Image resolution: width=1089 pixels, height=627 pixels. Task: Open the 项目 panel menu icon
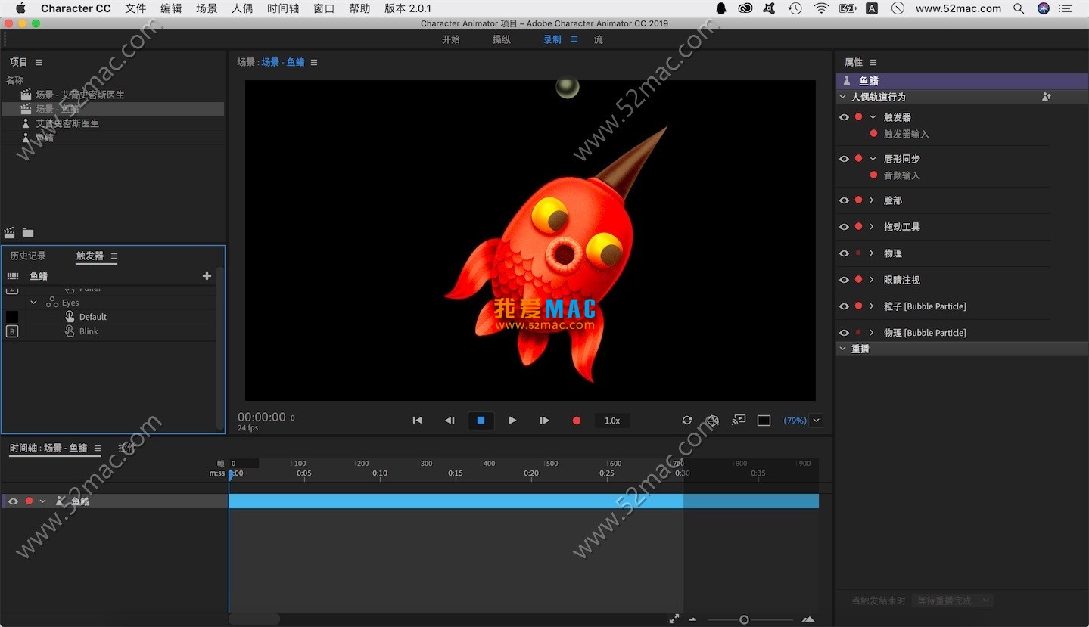(39, 62)
